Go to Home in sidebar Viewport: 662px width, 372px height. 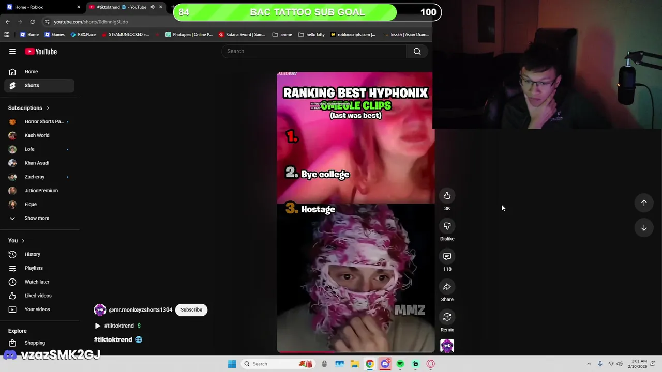click(39, 72)
